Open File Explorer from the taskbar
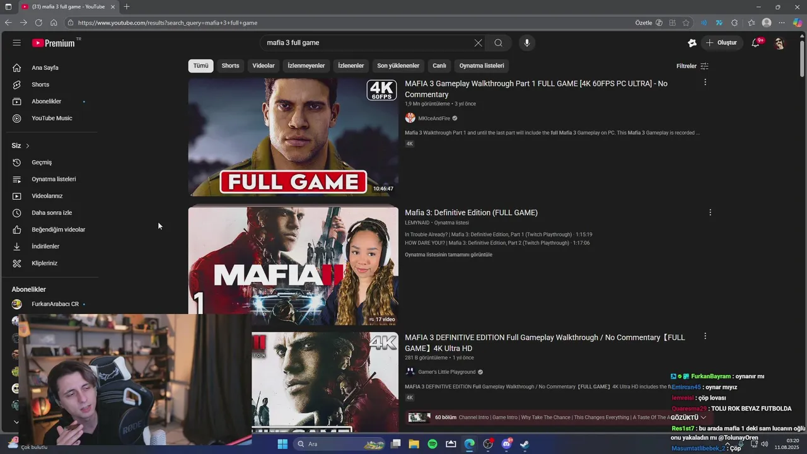The width and height of the screenshot is (807, 454). 414,444
